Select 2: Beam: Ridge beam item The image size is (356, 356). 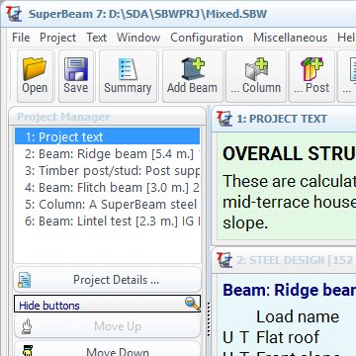pyautogui.click(x=107, y=154)
